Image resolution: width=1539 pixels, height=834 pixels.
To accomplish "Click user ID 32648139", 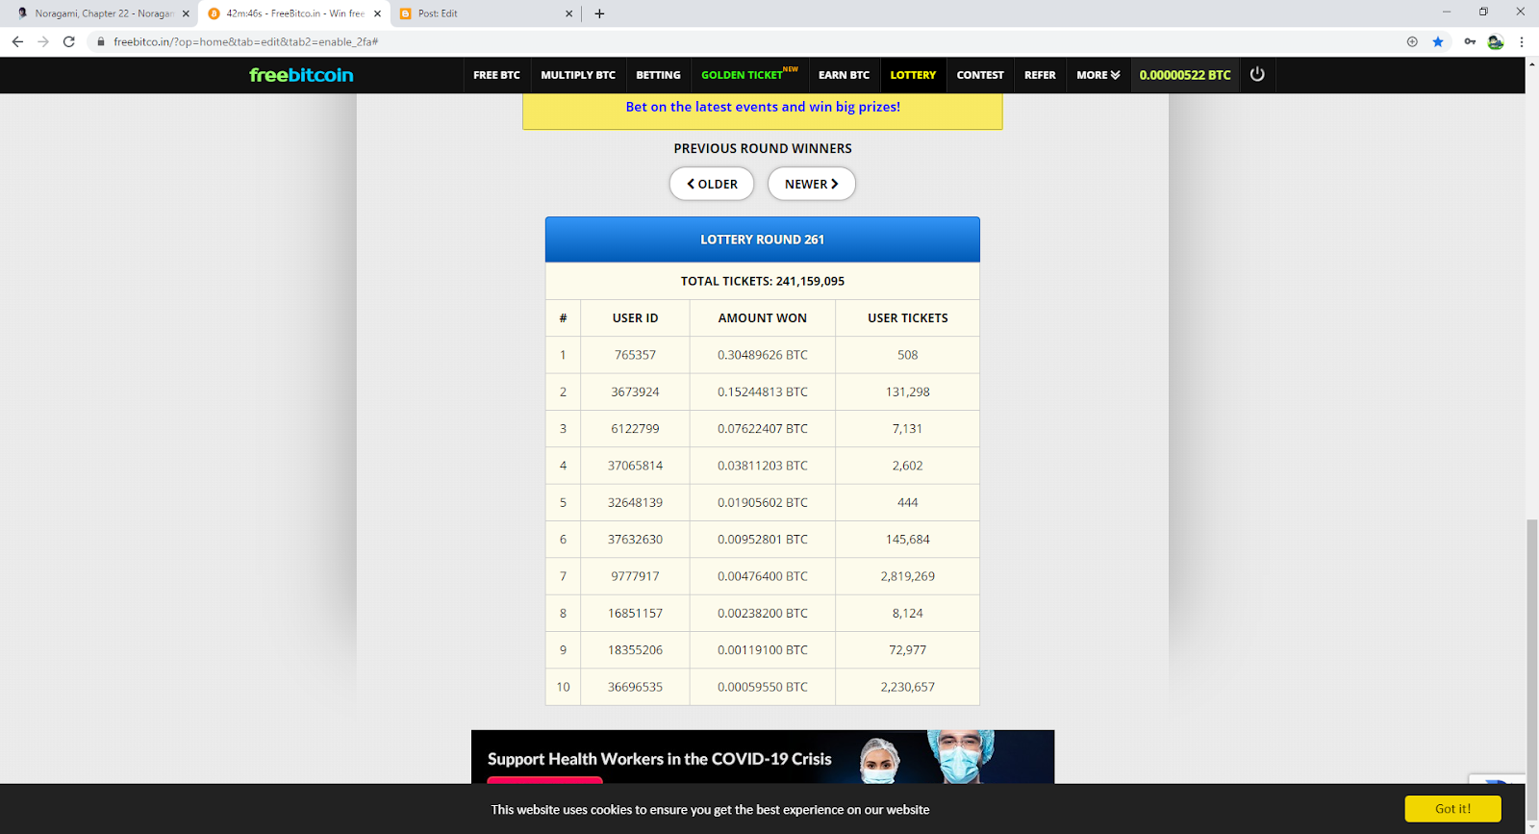I will tap(635, 502).
